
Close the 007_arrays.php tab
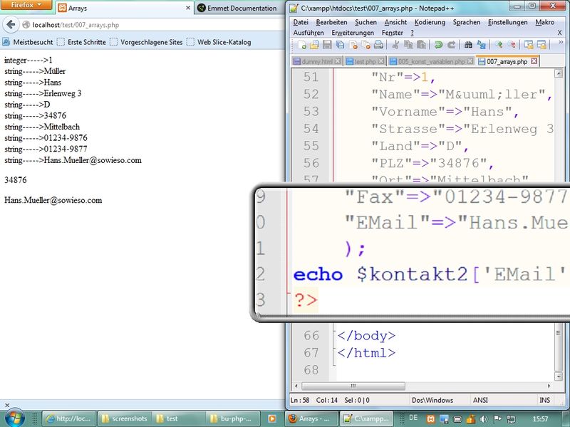click(534, 61)
